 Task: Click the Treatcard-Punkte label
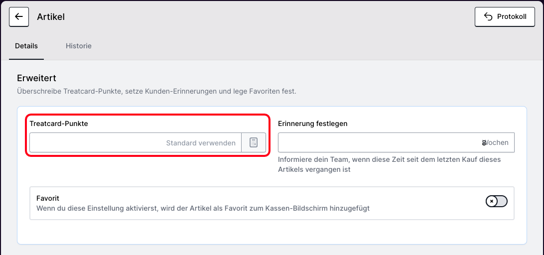click(x=59, y=124)
